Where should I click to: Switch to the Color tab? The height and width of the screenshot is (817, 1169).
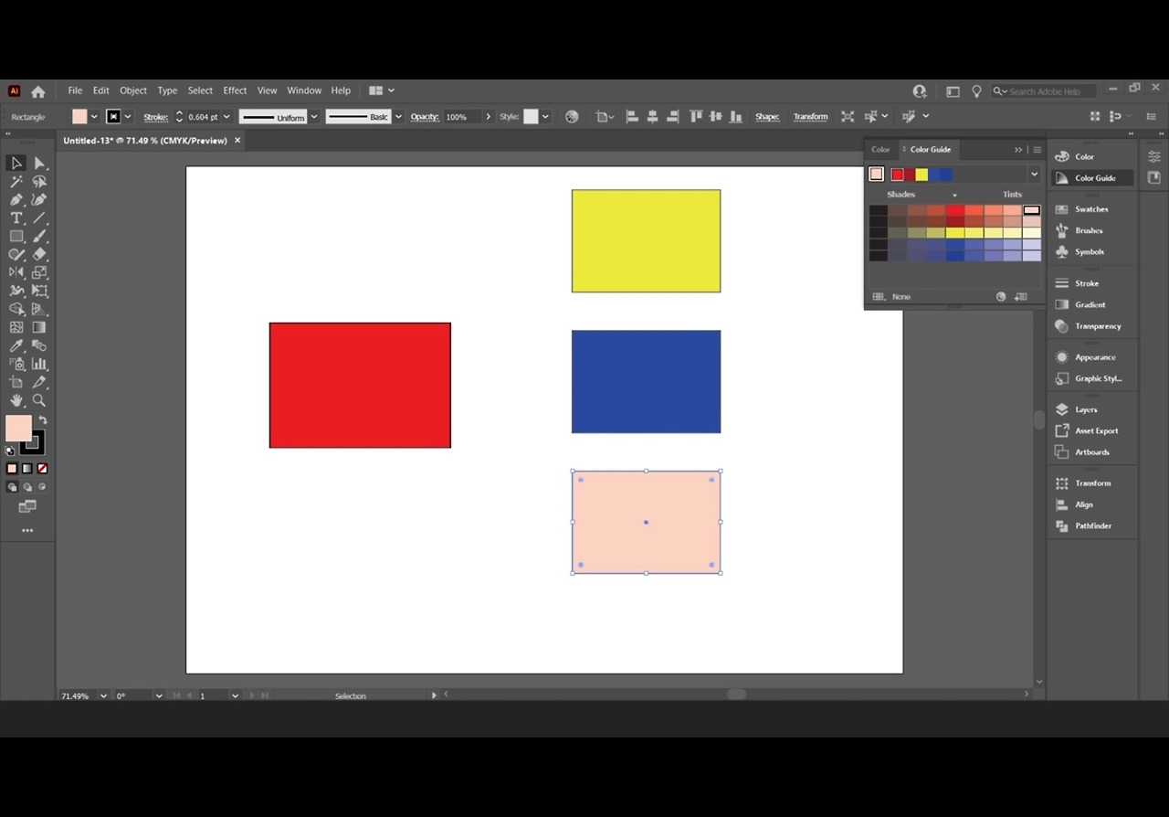(x=880, y=149)
